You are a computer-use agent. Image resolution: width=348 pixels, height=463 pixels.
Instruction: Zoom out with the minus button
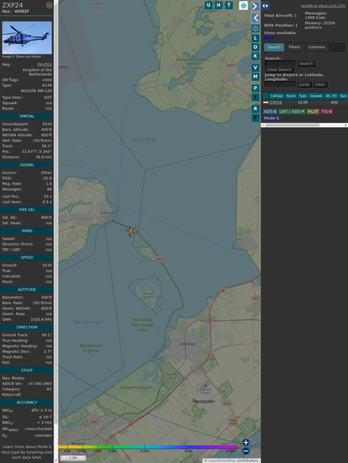click(x=246, y=451)
